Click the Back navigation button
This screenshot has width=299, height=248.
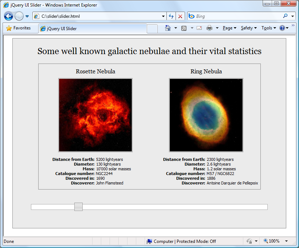pos(8,16)
